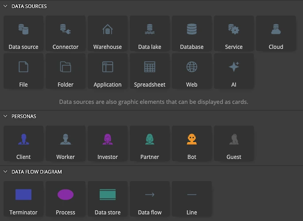Collapse the Personas section chevron
The image size is (303, 221).
pyautogui.click(x=5, y=116)
